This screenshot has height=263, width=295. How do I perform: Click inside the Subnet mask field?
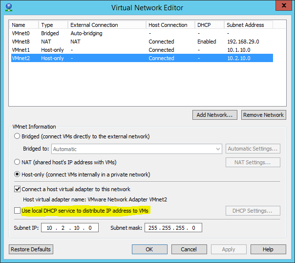(173, 228)
